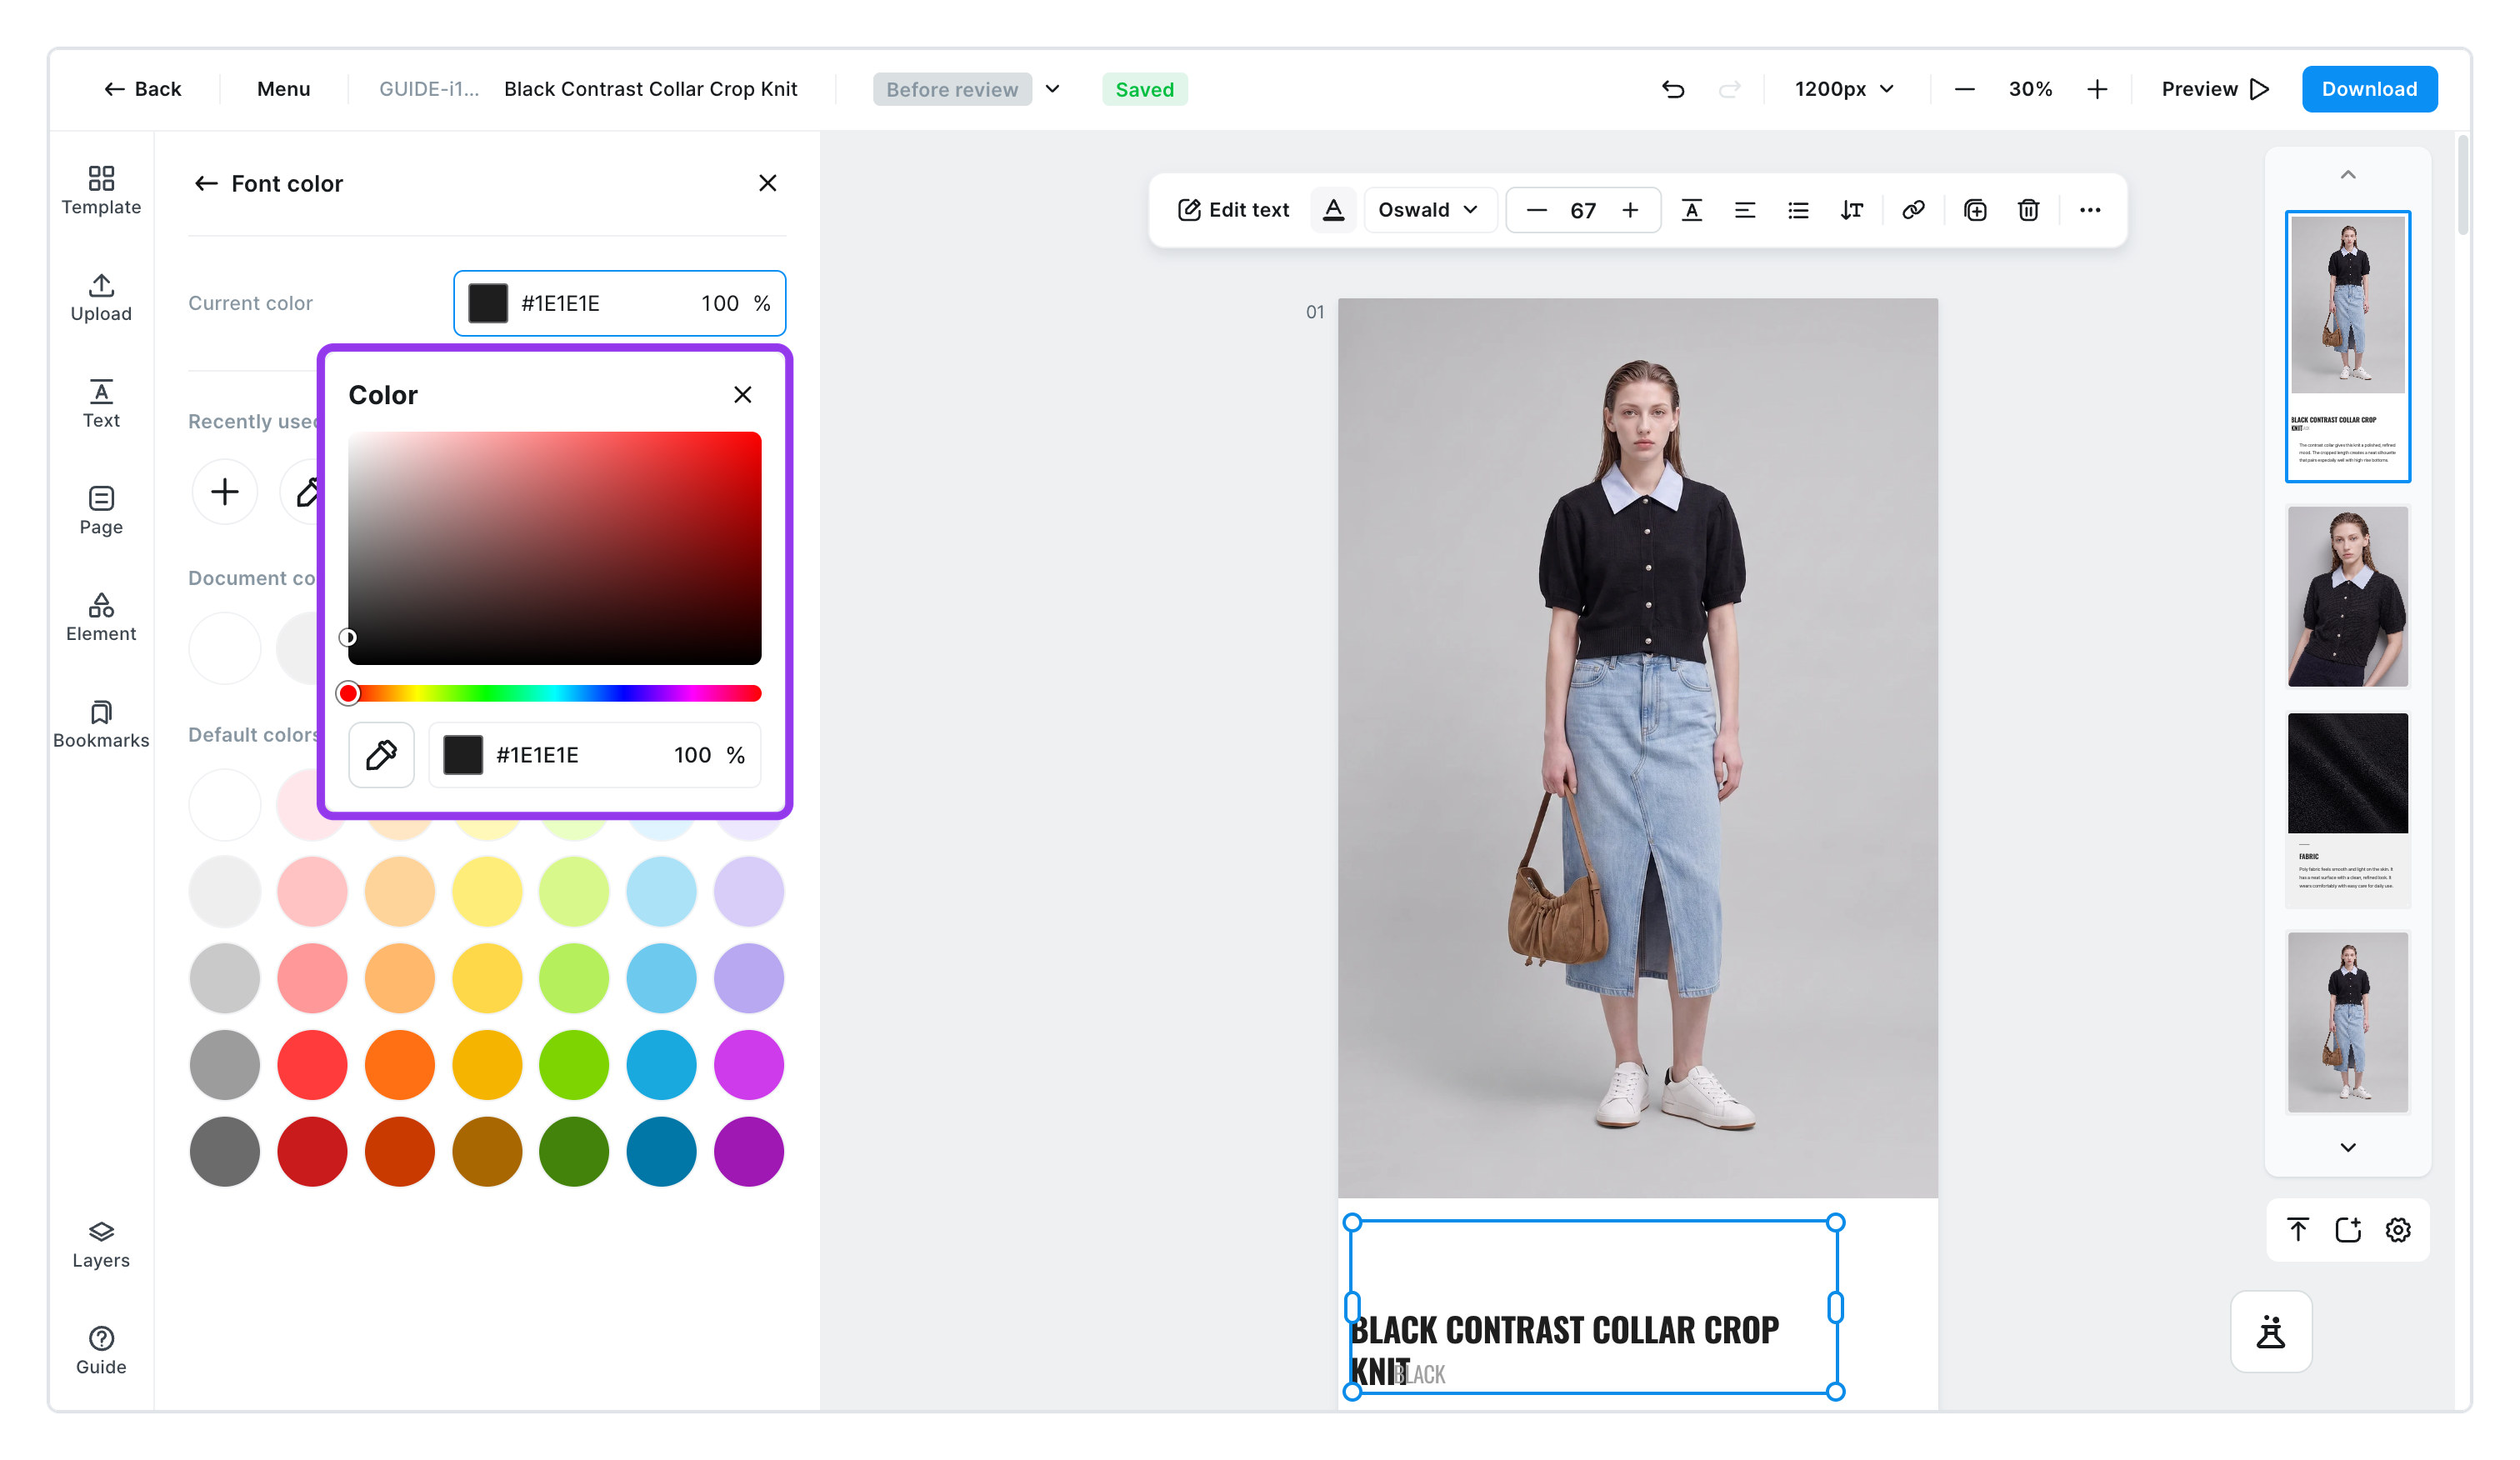Open the Upload sidebar panel
The width and height of the screenshot is (2520, 1460).
point(101,298)
